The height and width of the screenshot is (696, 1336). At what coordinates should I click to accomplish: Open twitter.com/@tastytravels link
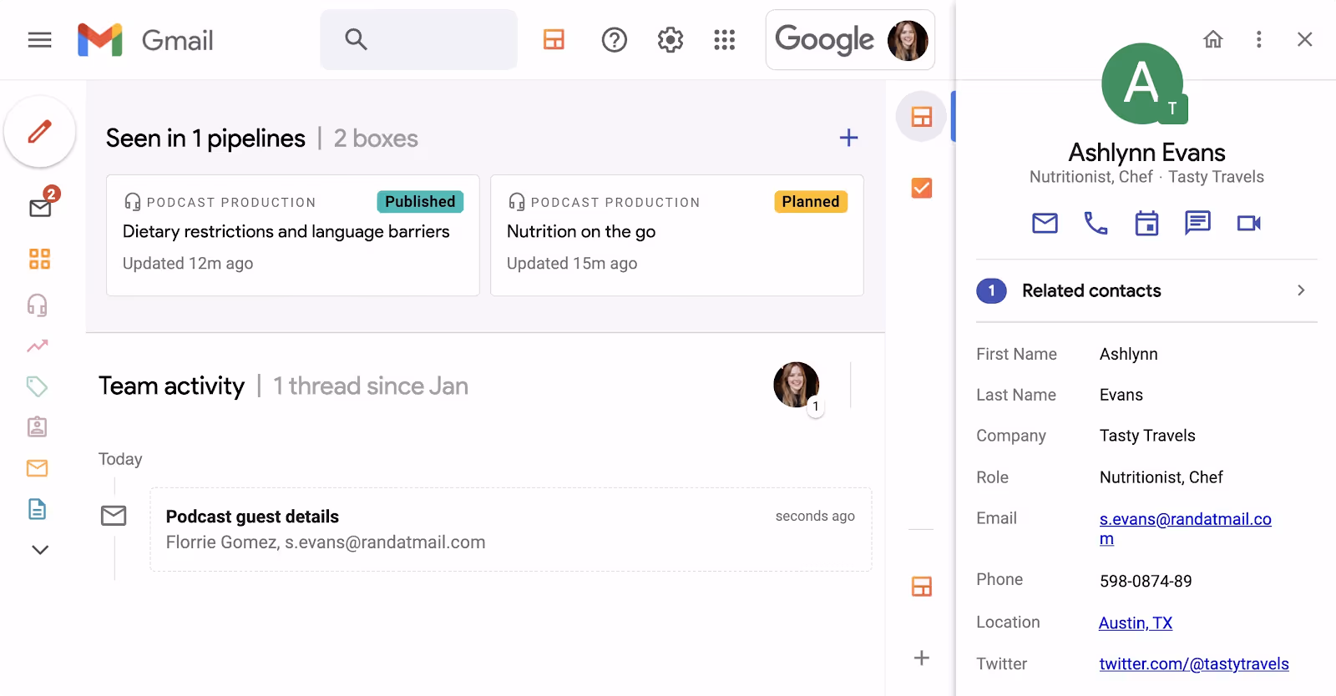pos(1194,663)
